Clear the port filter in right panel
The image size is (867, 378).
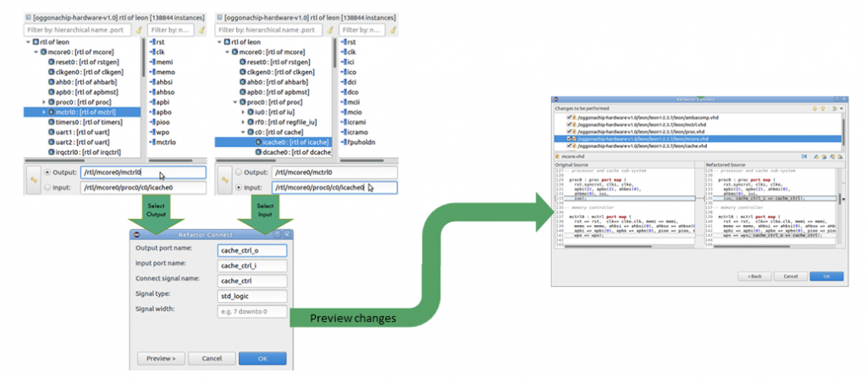[391, 30]
